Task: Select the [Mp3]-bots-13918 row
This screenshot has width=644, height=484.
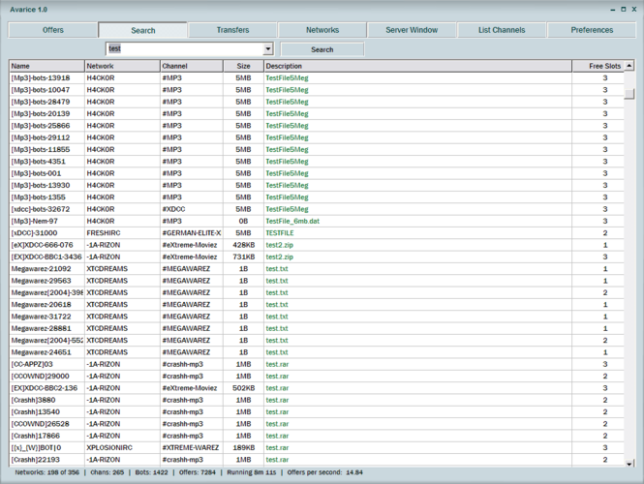Action: tap(46, 77)
